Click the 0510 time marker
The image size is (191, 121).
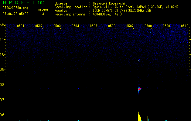pyautogui.click(x=185, y=26)
